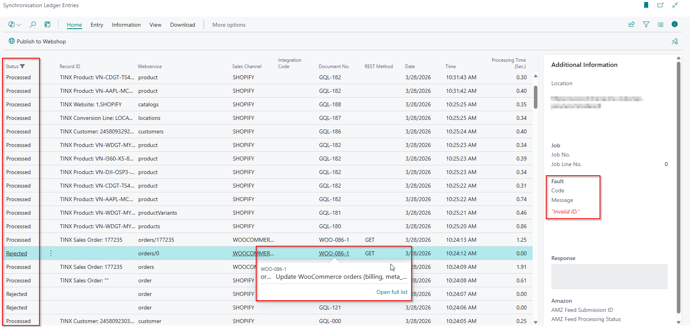Click the FactBox pane scrollbar thumb
The height and width of the screenshot is (327, 690).
click(x=679, y=187)
